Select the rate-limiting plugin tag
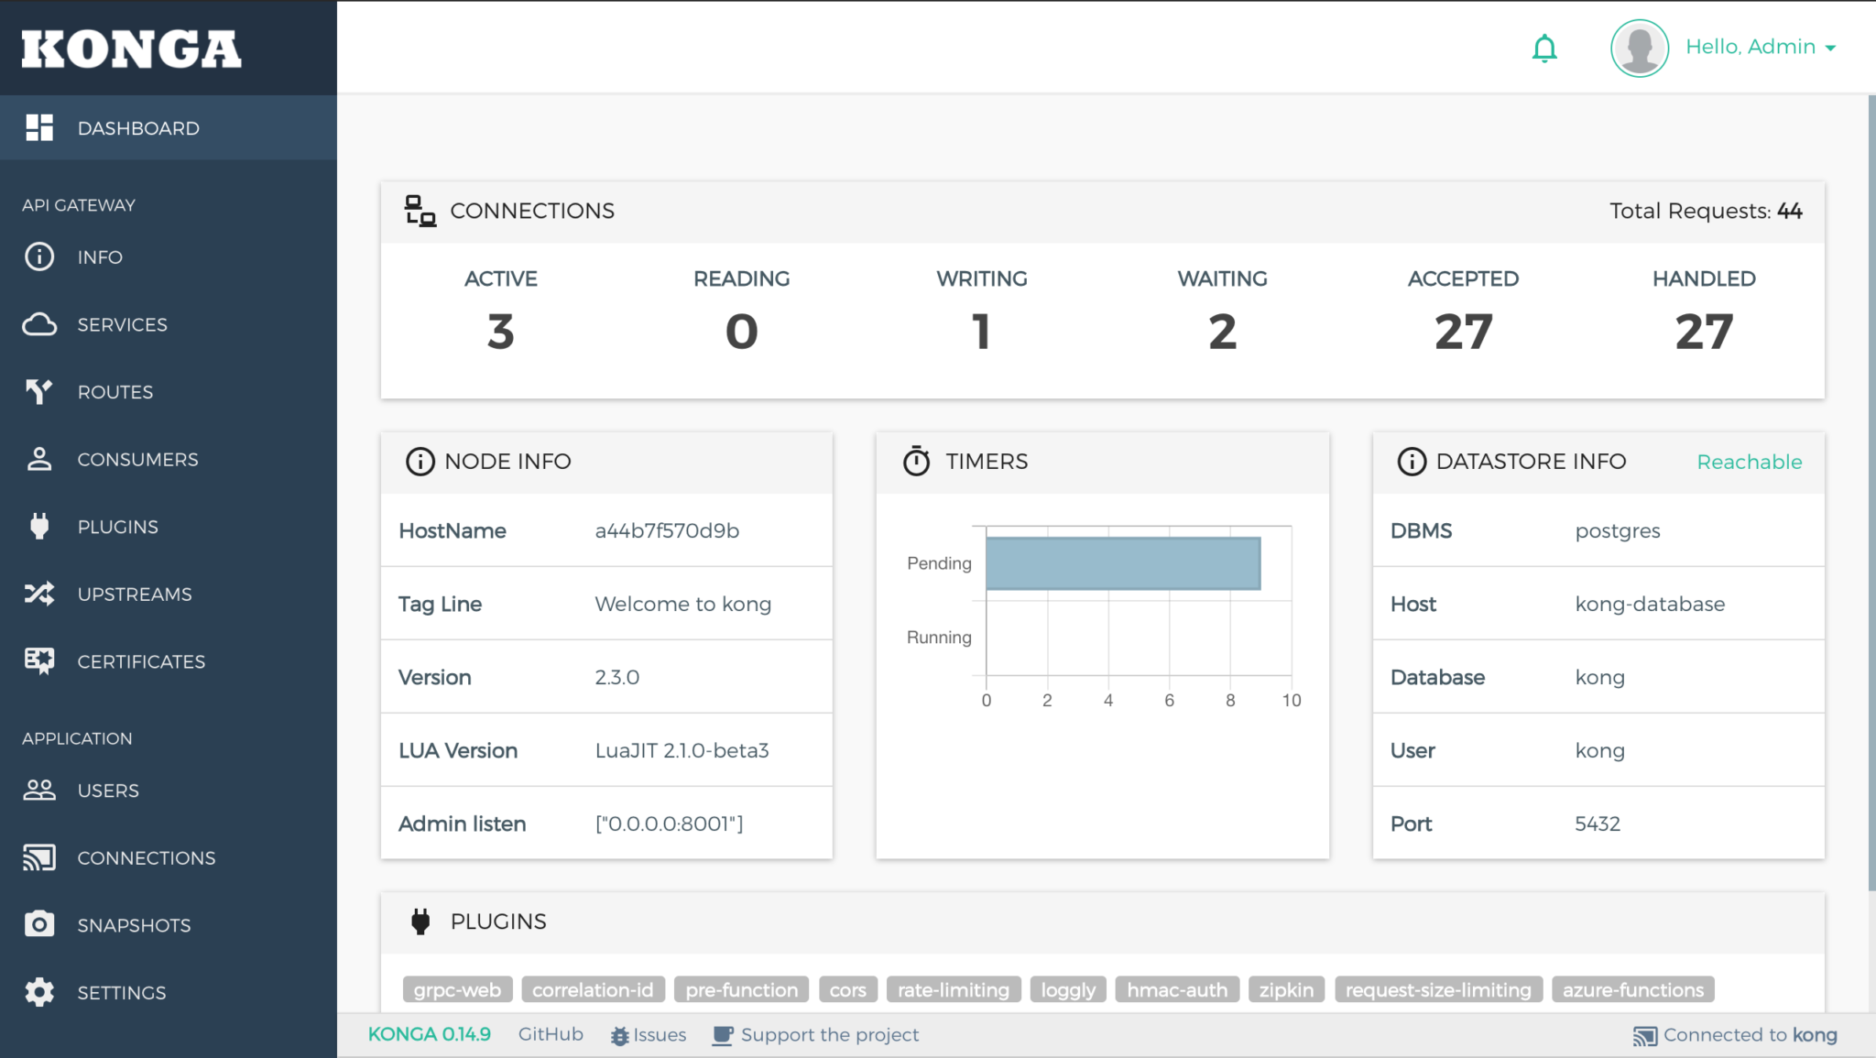The width and height of the screenshot is (1876, 1058). point(953,989)
